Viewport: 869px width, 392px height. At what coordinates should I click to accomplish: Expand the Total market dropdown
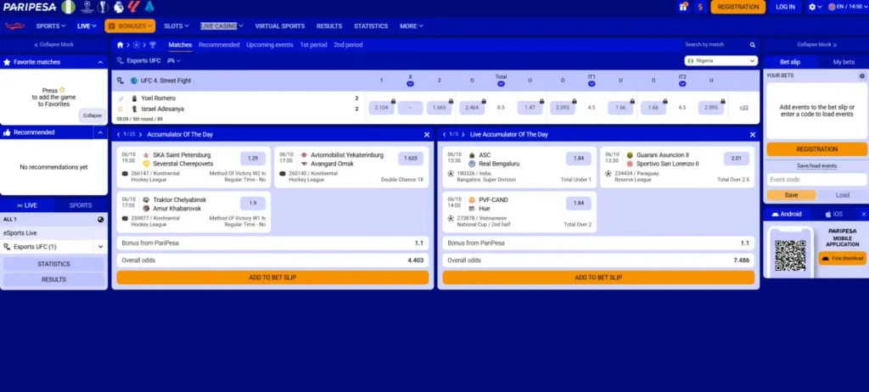coord(501,84)
